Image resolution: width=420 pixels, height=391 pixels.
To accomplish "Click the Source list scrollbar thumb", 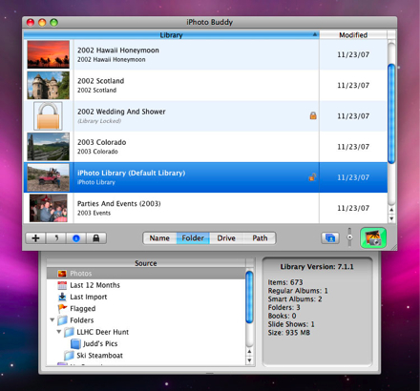I will click(250, 297).
